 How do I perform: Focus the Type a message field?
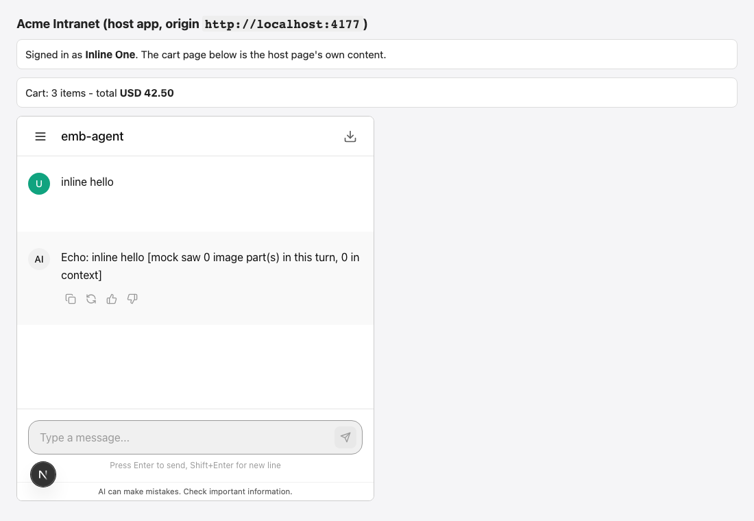coord(182,437)
